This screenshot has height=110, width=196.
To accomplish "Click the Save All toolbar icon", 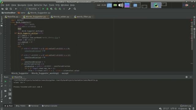I will 7,9.
